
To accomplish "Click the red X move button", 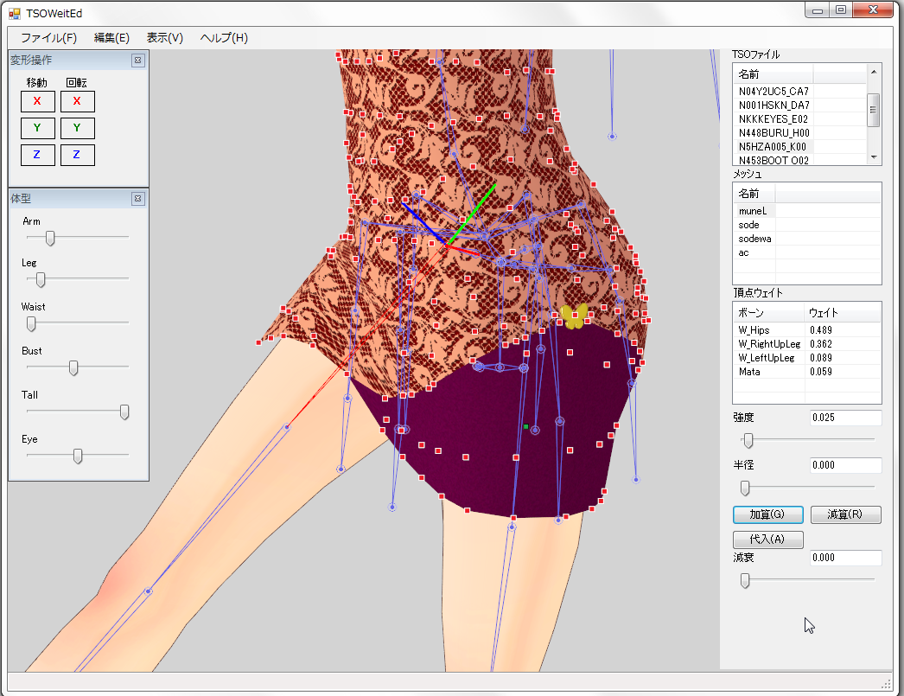I will pos(37,101).
